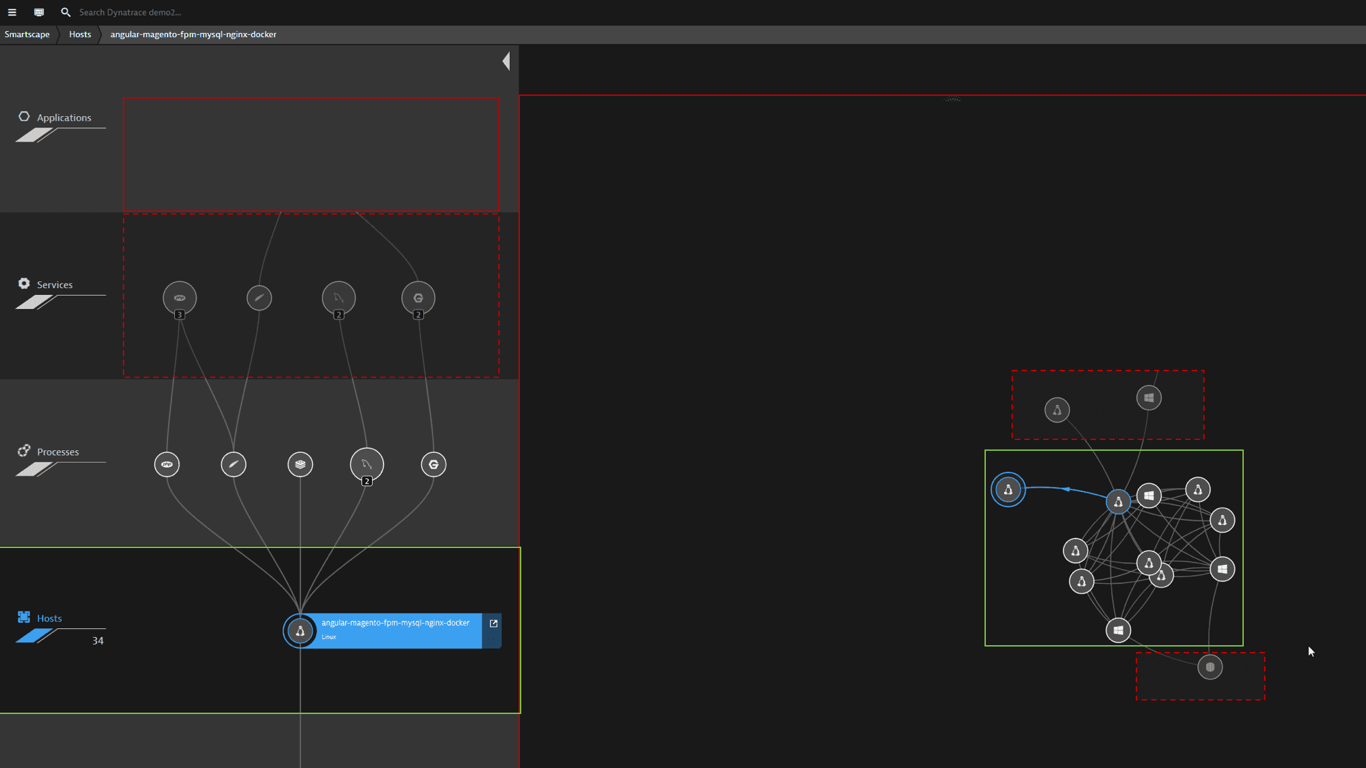This screenshot has height=768, width=1366.
Task: Select the Hosts breadcrumb tab
Action: 80,34
